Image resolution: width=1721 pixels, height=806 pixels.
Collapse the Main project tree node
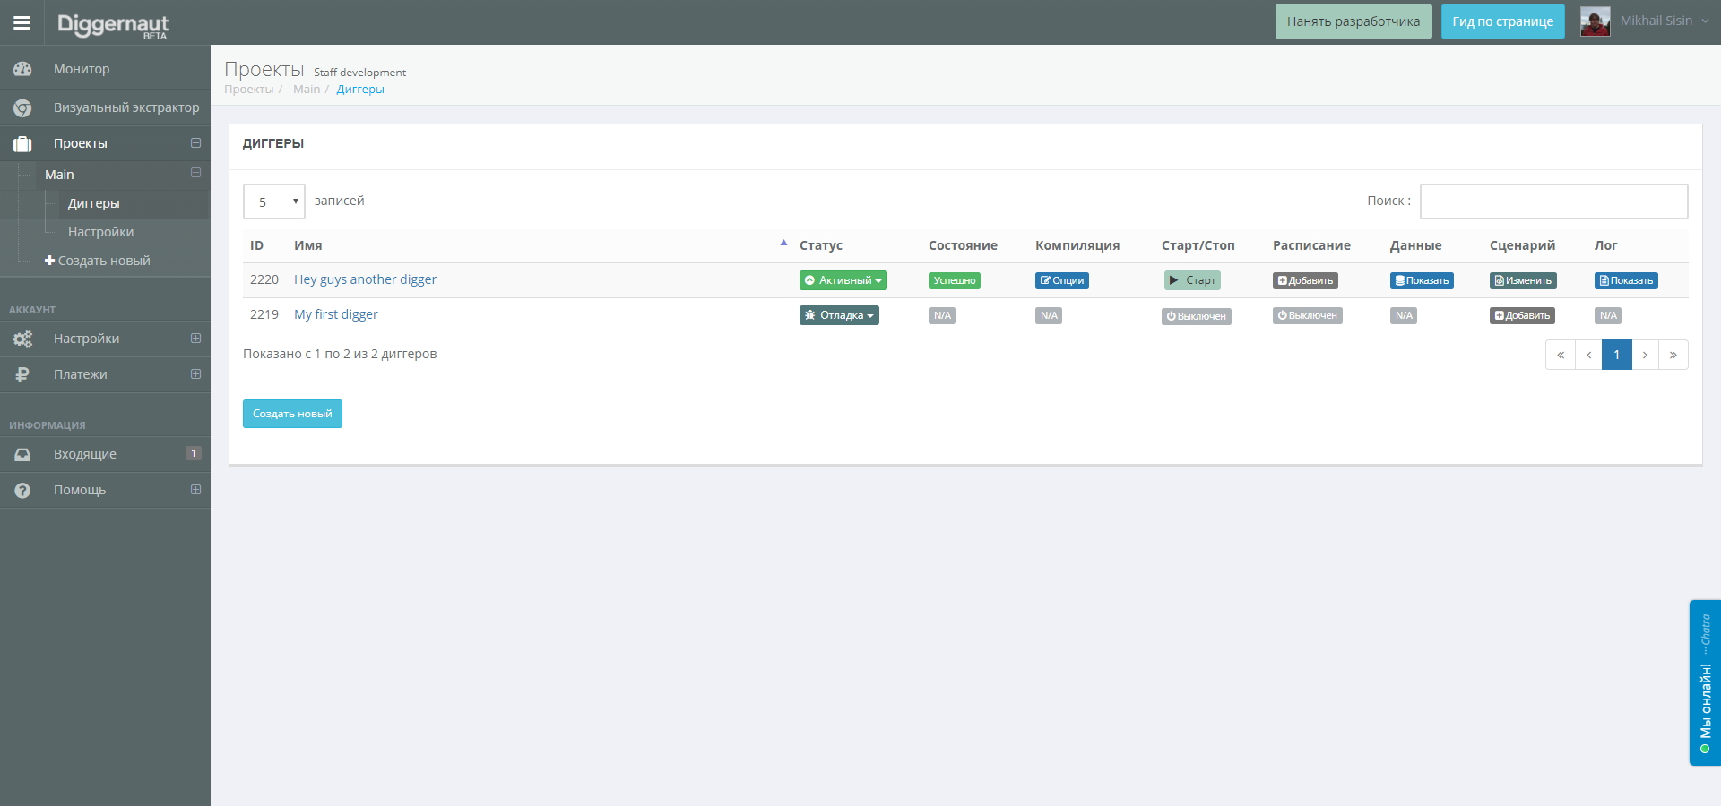click(195, 173)
